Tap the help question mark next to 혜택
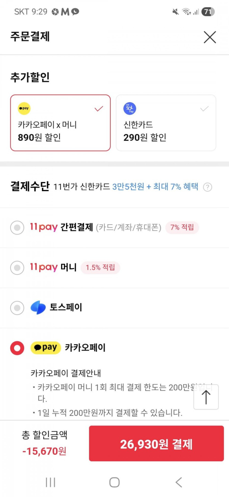Viewport: 229px width, 497px height. 207,187
